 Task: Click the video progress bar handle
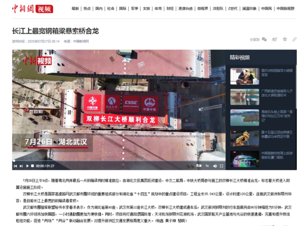pyautogui.click(x=14, y=161)
